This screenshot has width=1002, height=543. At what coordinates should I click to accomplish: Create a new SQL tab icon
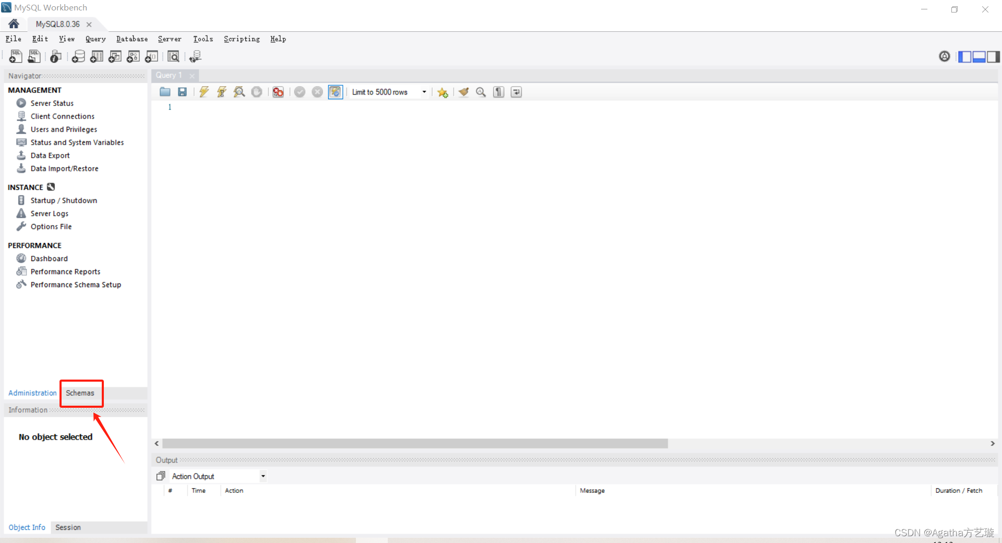tap(16, 56)
